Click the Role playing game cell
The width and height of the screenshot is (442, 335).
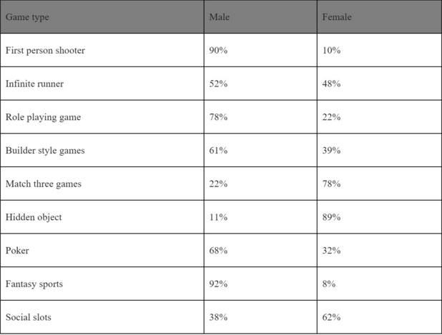[x=43, y=117]
